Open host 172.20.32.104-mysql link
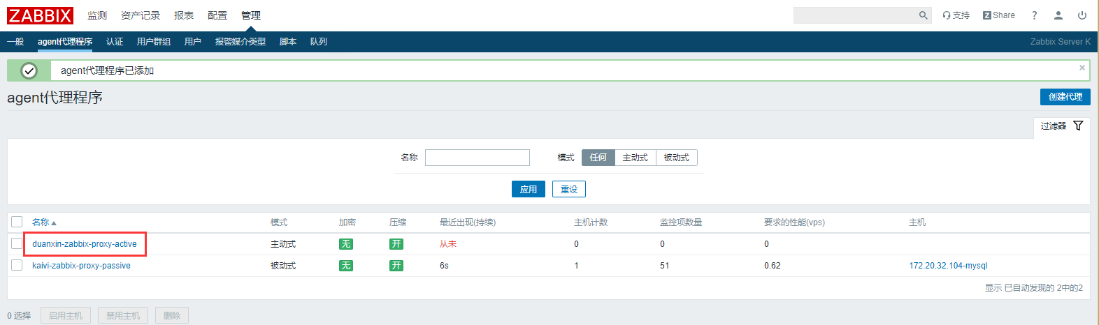1099x325 pixels. pyautogui.click(x=948, y=266)
